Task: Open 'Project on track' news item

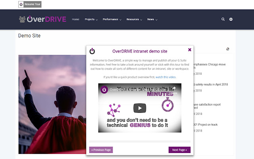Action: click(206, 124)
